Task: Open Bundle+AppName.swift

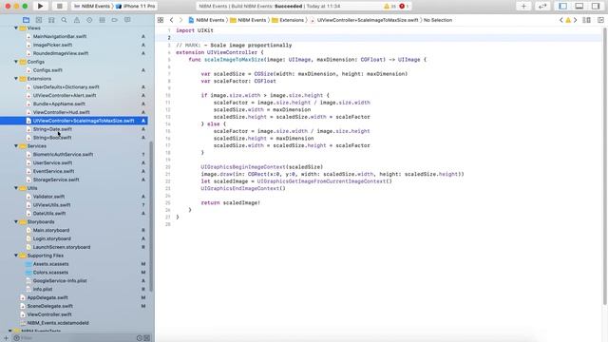Action: [x=59, y=104]
